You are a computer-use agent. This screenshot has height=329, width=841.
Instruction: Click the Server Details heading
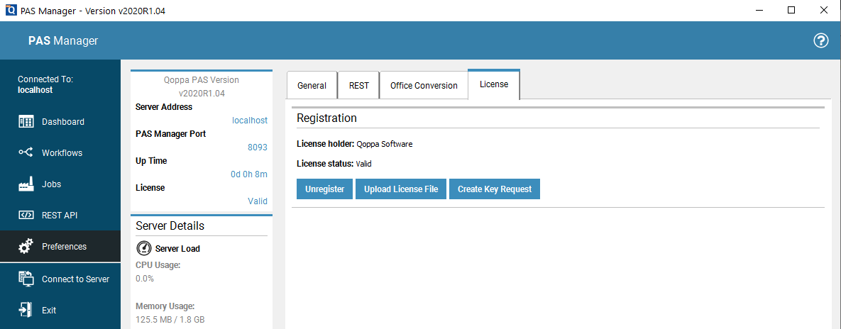[170, 225]
